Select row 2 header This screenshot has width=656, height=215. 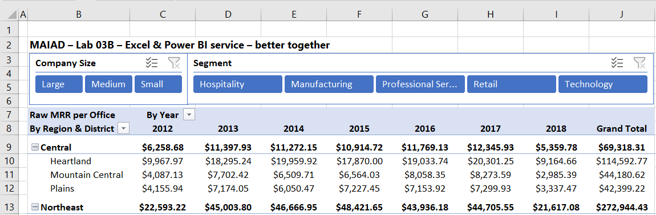(9, 44)
